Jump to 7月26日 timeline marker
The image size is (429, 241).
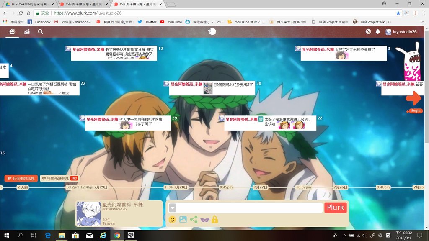point(340,187)
